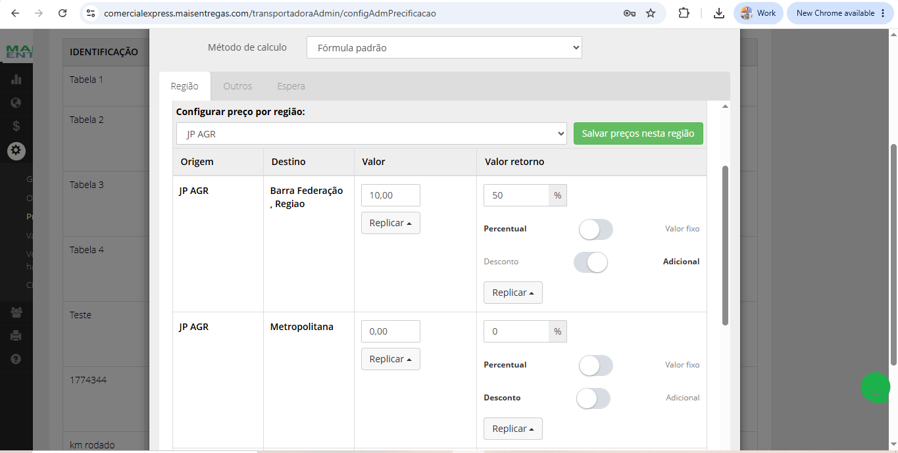Click the Valor retorno field showing 50

coord(516,195)
